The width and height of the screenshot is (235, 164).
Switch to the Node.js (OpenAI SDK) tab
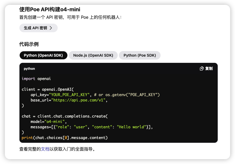point(93,55)
